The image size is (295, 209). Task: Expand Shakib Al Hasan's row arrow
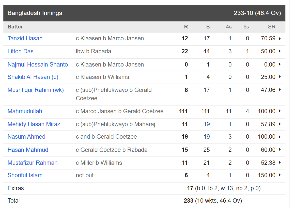click(x=280, y=77)
